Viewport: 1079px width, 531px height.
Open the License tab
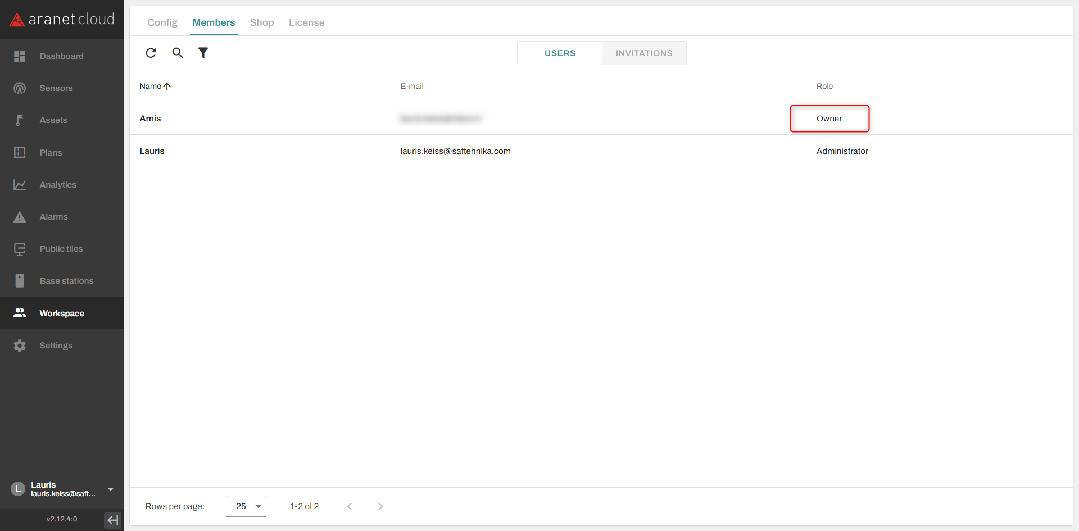click(x=306, y=22)
